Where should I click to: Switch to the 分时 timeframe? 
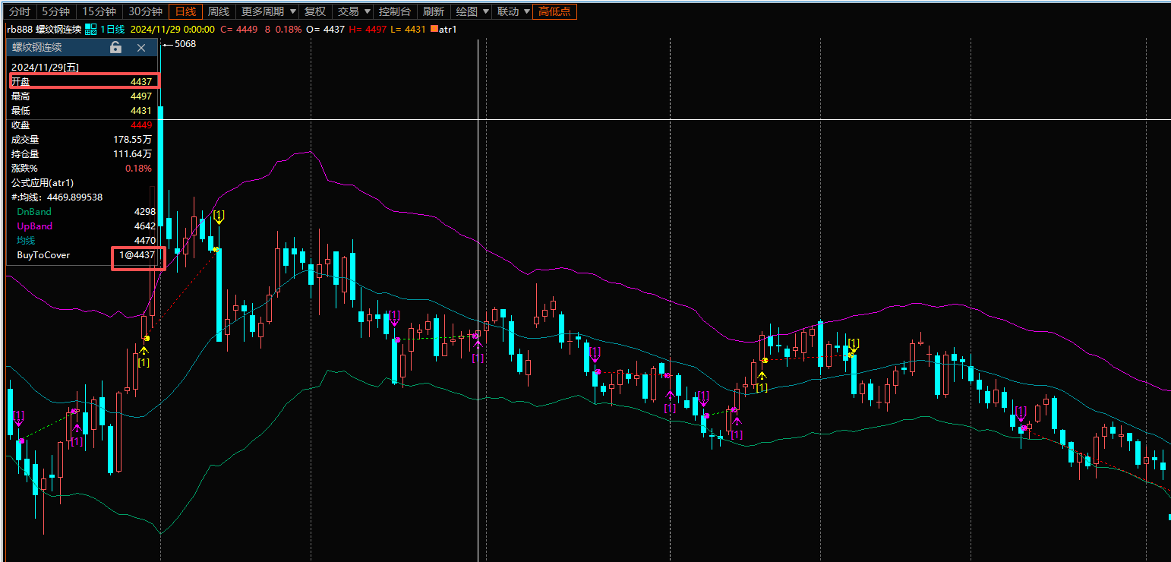point(20,11)
